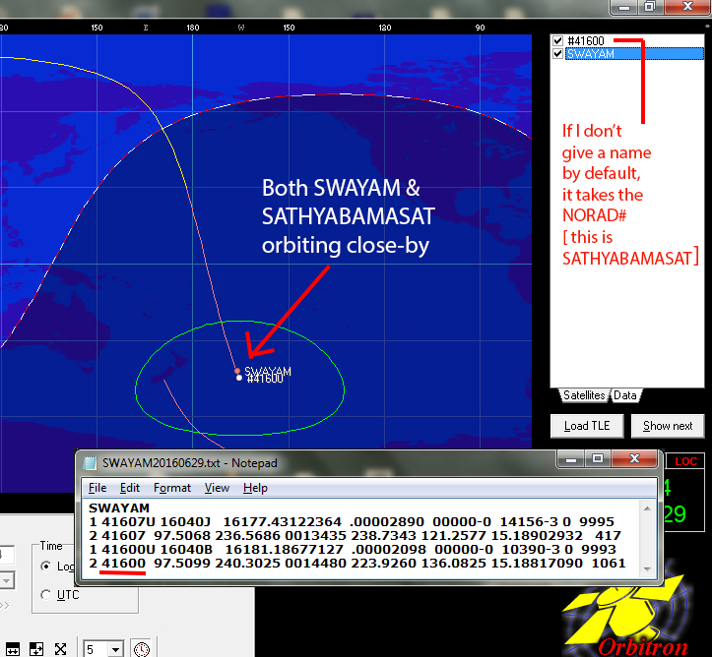Click the real-time clock icon

tap(142, 649)
